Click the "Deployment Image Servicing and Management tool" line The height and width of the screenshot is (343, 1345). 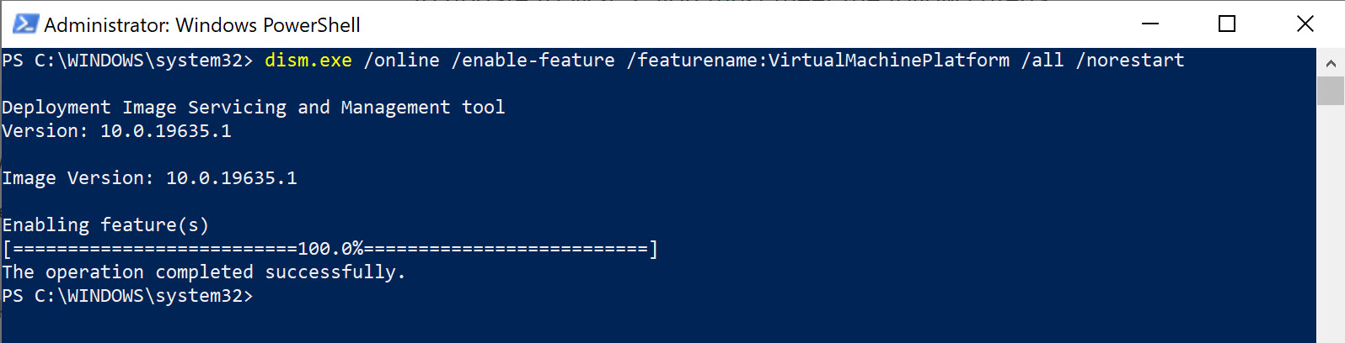[253, 108]
